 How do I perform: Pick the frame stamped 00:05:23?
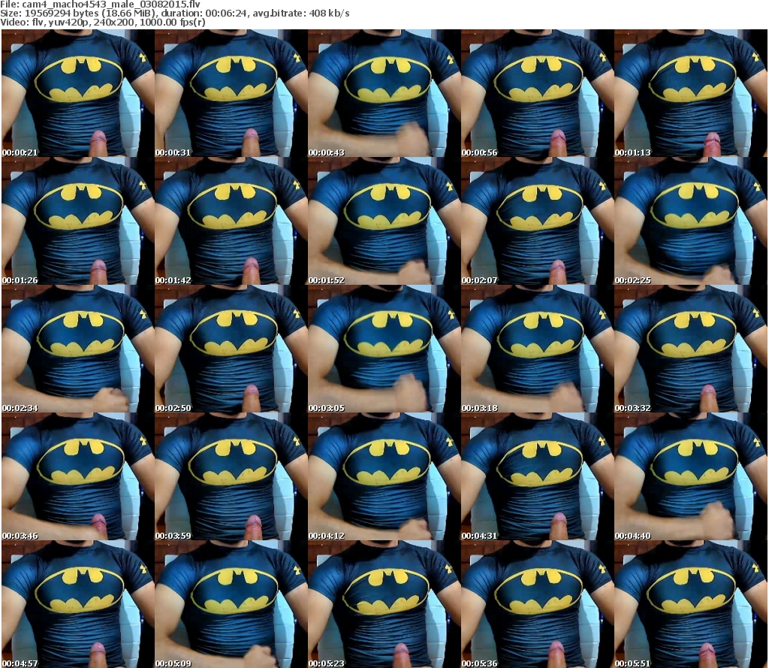[x=384, y=603]
